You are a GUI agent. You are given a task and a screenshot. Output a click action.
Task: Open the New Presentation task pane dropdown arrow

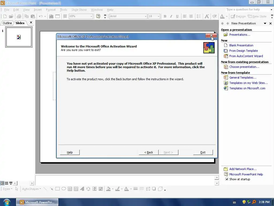click(265, 23)
